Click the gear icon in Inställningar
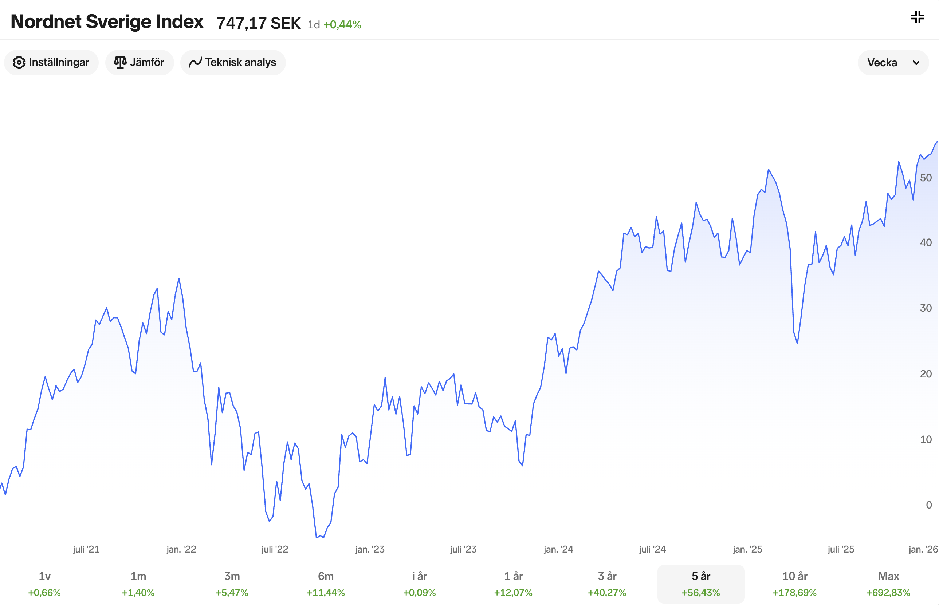Viewport: 939px width, 605px height. pyautogui.click(x=19, y=63)
